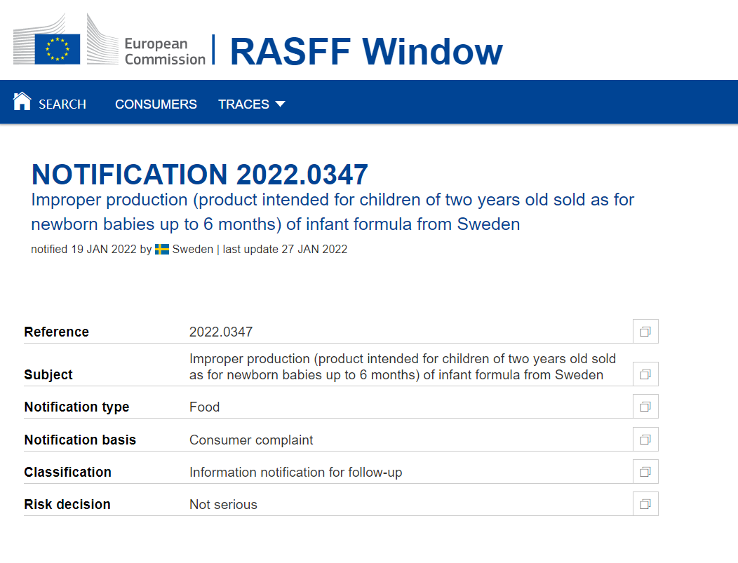Viewport: 738px width, 563px height.
Task: Click the Sweden flag beside the notifying country
Action: (162, 250)
